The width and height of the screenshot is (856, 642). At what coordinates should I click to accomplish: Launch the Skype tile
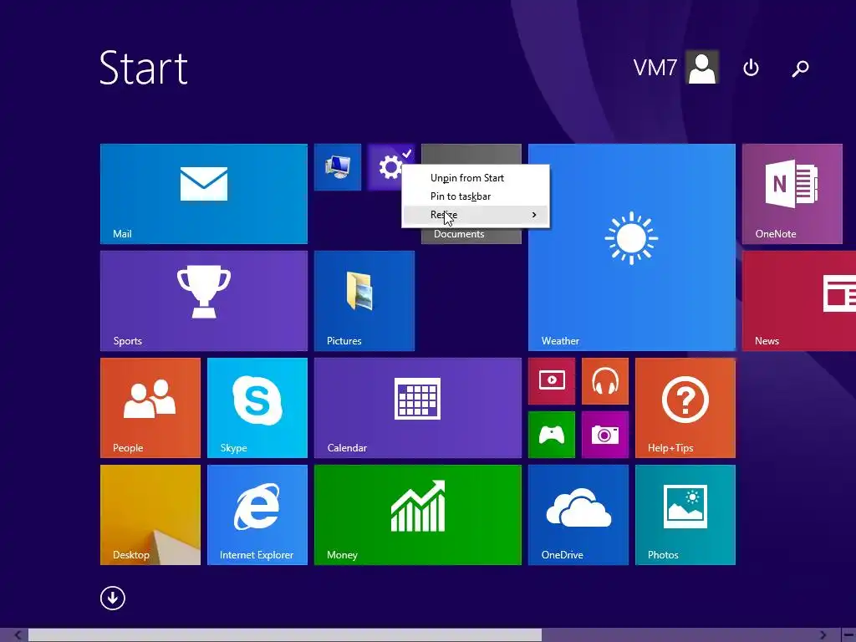(x=257, y=408)
